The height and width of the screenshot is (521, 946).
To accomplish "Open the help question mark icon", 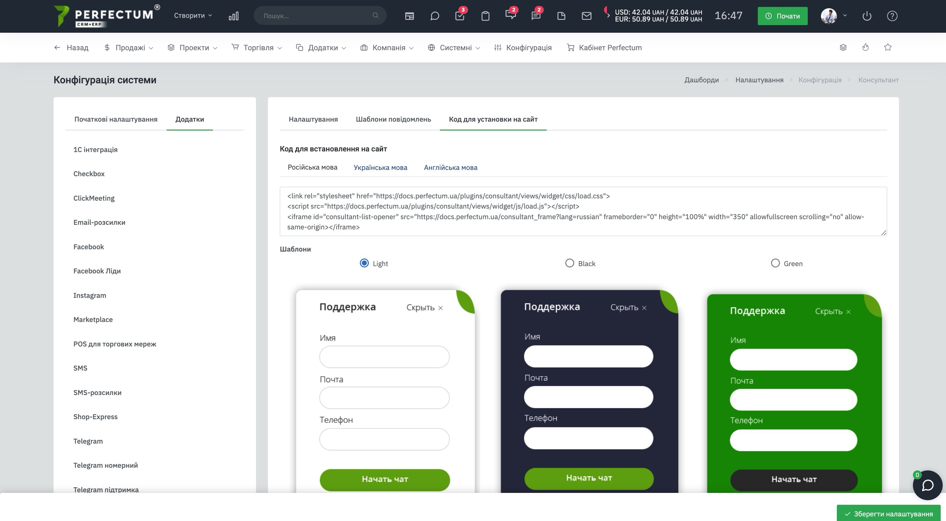I will coord(892,16).
